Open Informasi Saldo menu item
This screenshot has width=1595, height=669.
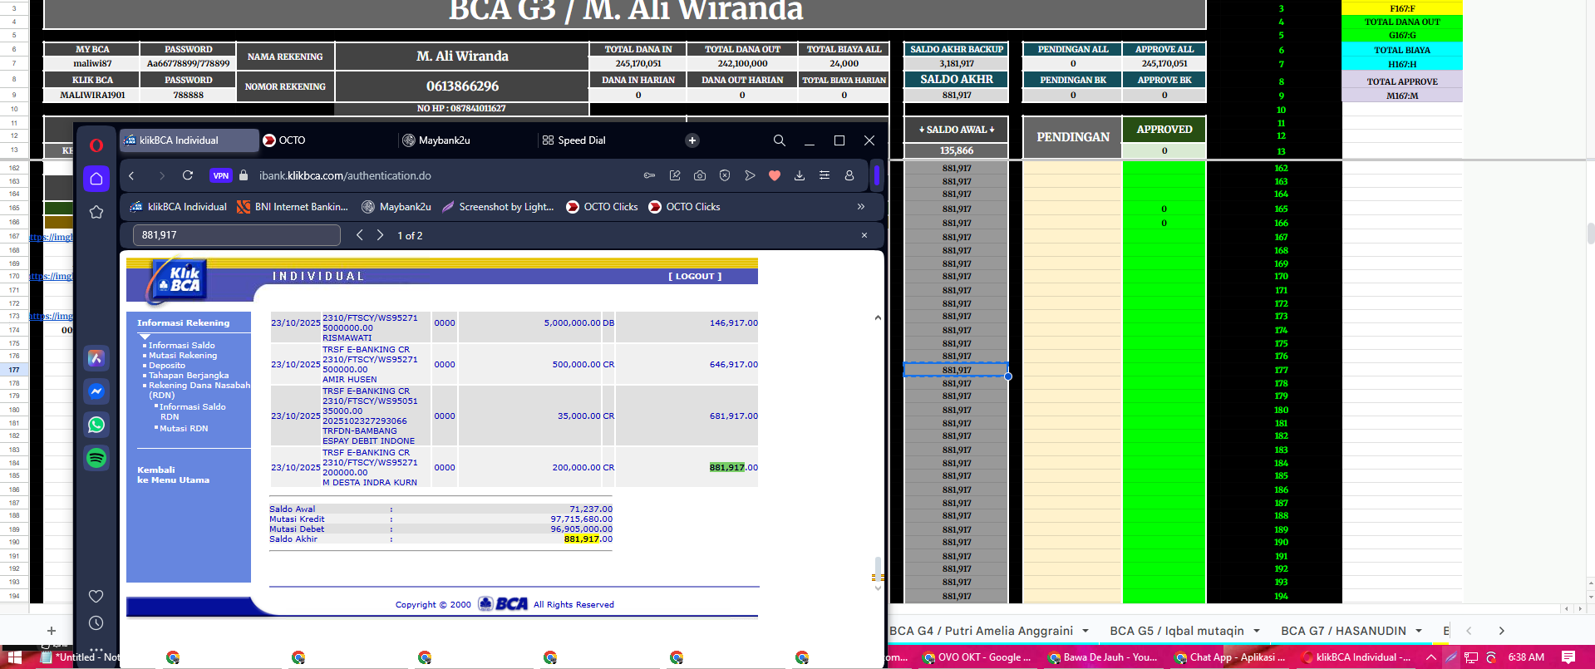tap(181, 345)
